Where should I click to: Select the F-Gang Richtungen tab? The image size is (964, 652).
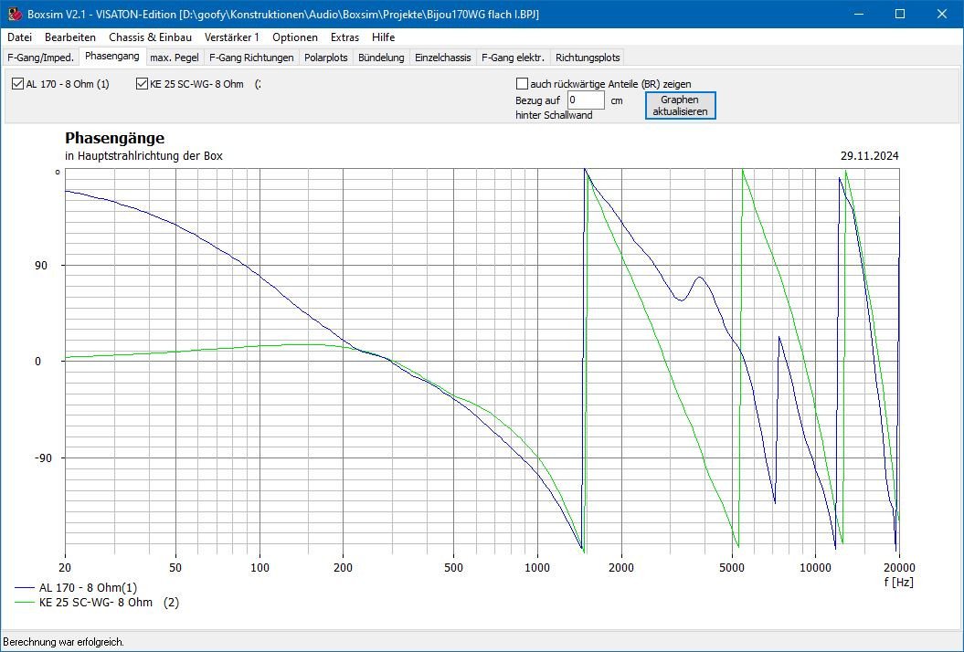click(251, 58)
